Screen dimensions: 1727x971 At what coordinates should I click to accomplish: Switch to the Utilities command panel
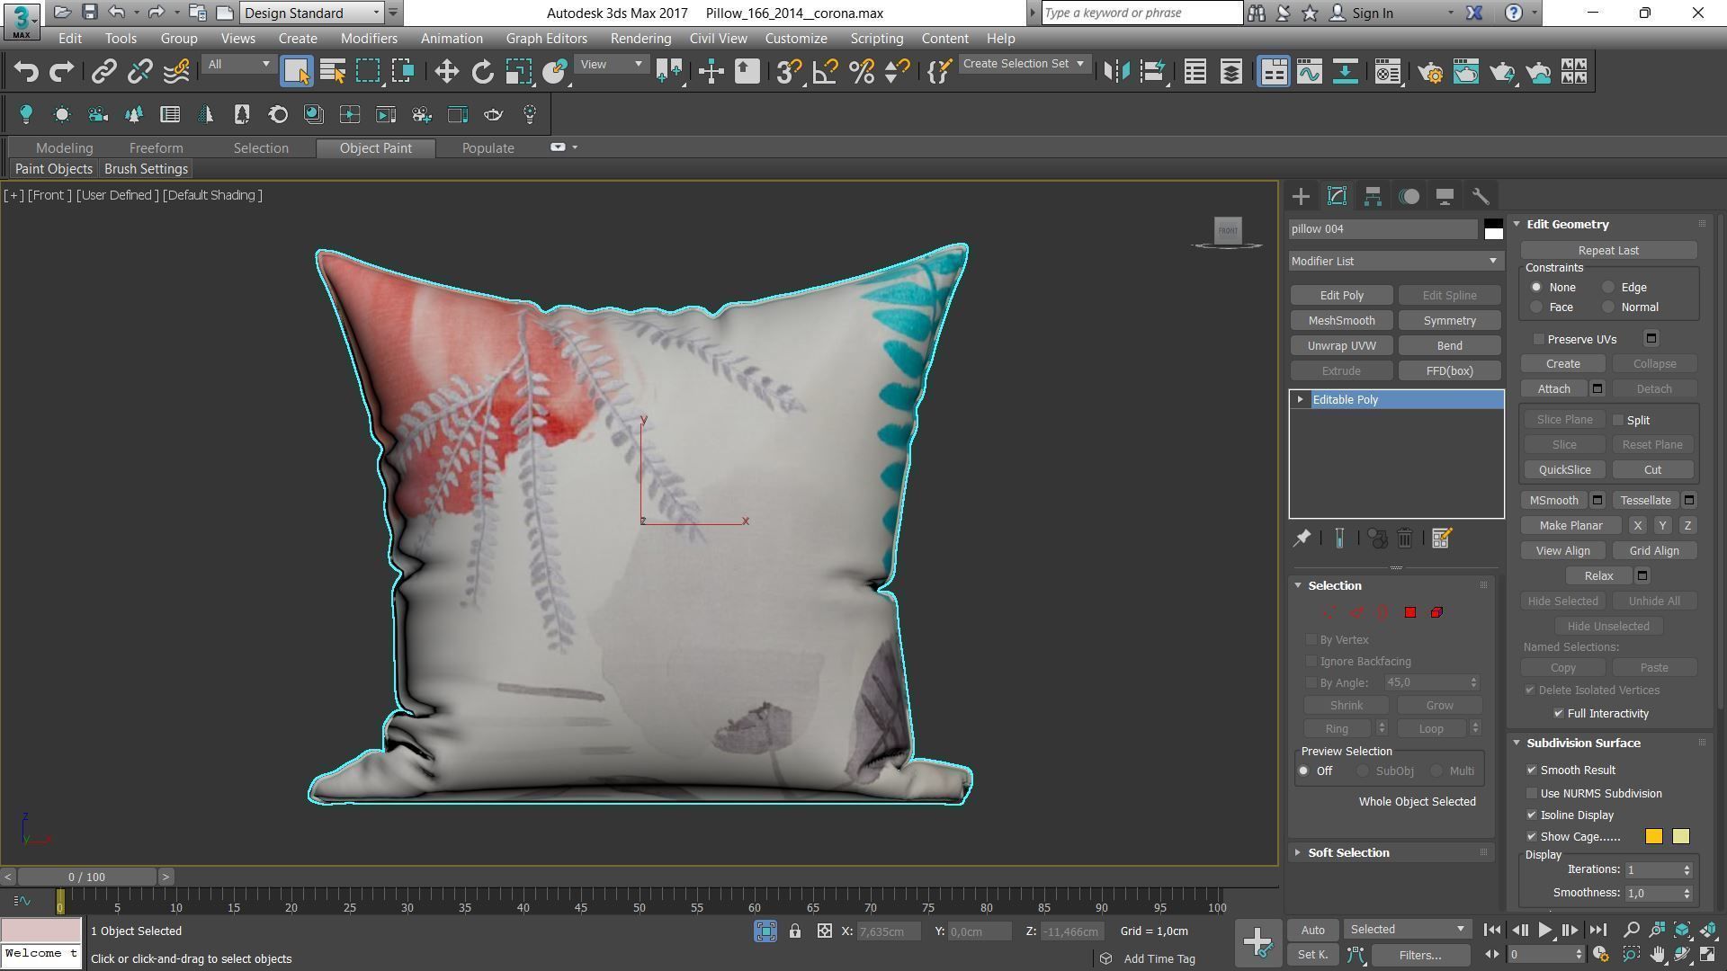(1481, 196)
